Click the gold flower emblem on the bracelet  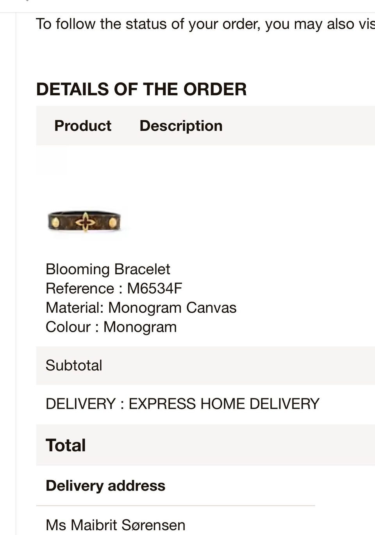86,222
